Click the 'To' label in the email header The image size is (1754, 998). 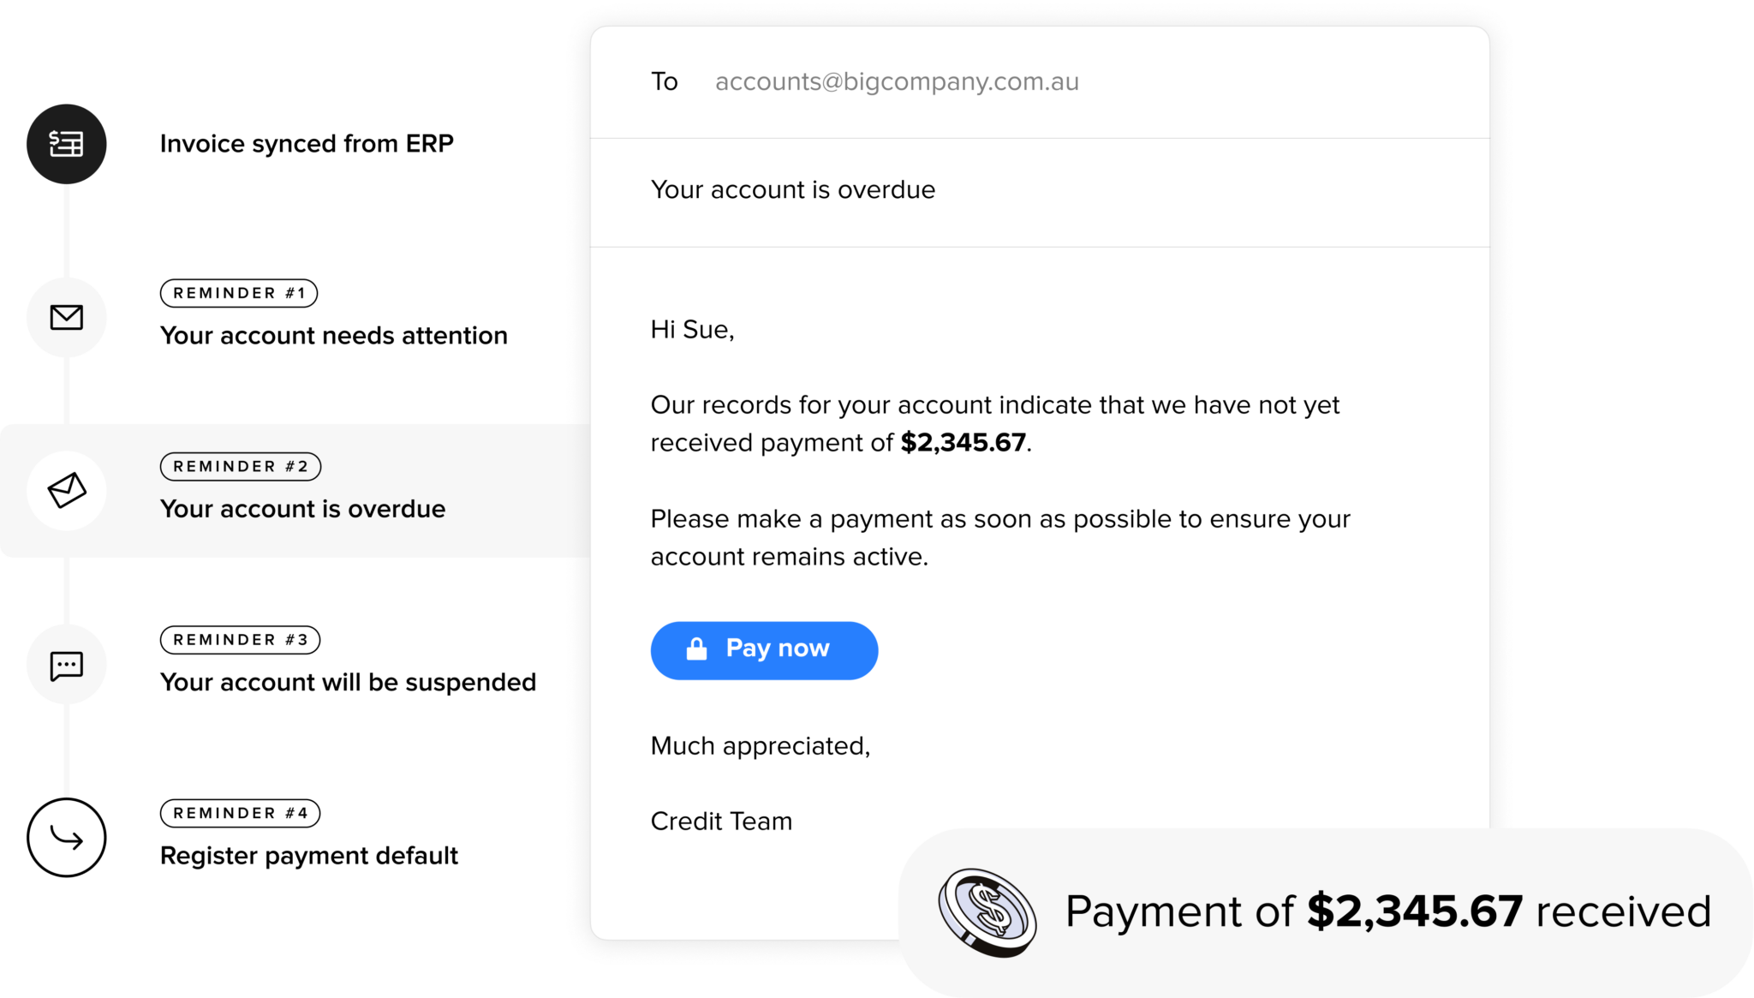665,81
